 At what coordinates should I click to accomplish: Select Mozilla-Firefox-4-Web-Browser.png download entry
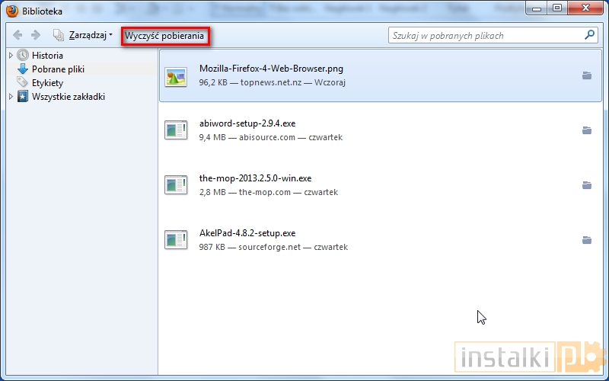381,75
